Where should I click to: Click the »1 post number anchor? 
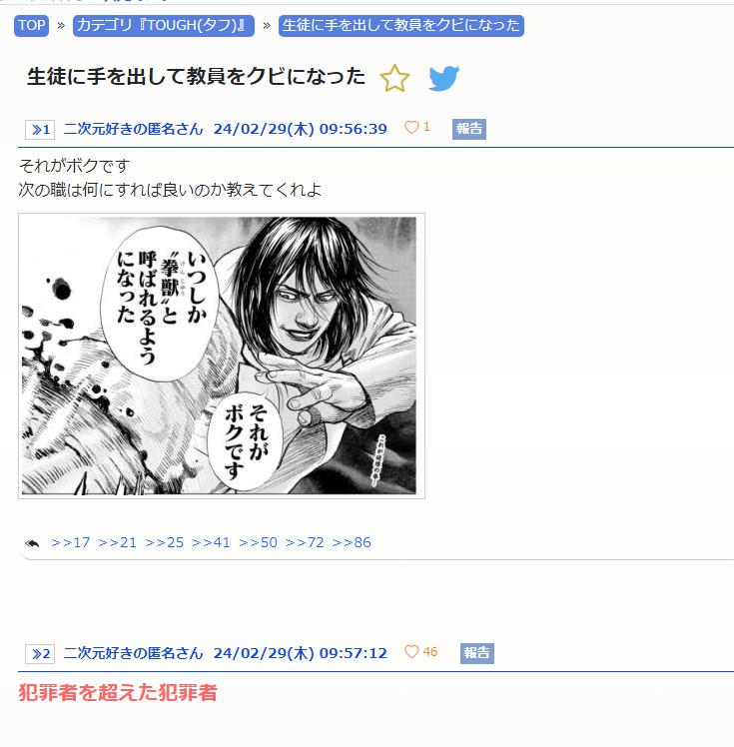pos(40,130)
